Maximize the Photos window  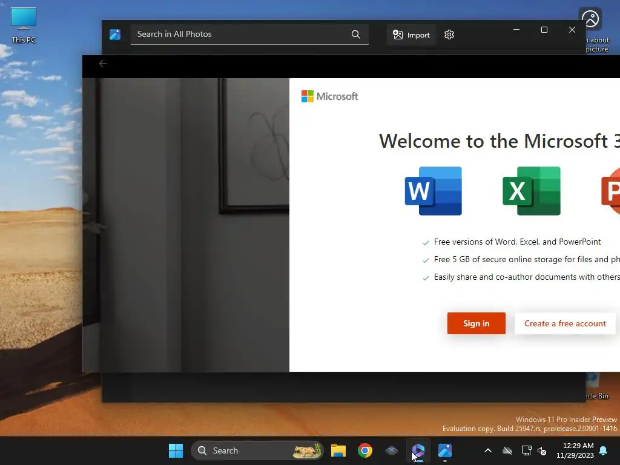click(x=544, y=30)
